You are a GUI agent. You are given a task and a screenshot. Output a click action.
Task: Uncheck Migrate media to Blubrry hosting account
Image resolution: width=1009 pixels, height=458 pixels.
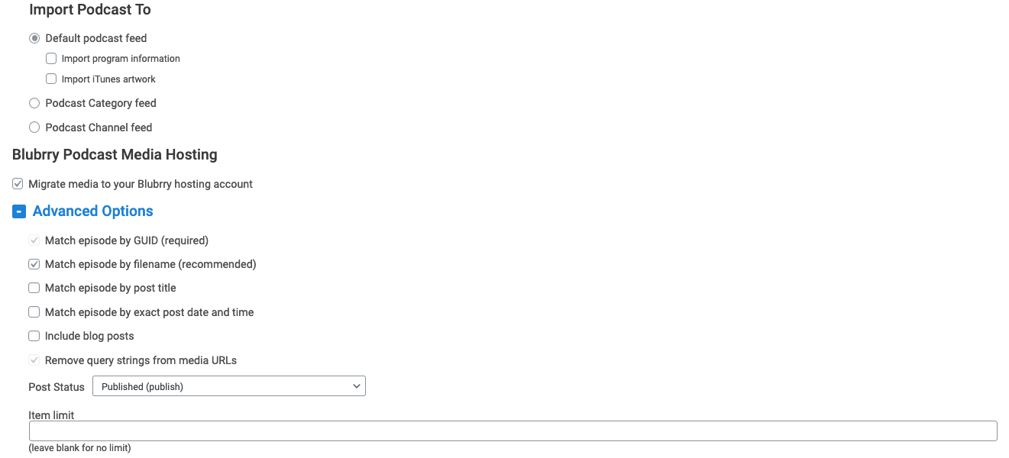(18, 184)
